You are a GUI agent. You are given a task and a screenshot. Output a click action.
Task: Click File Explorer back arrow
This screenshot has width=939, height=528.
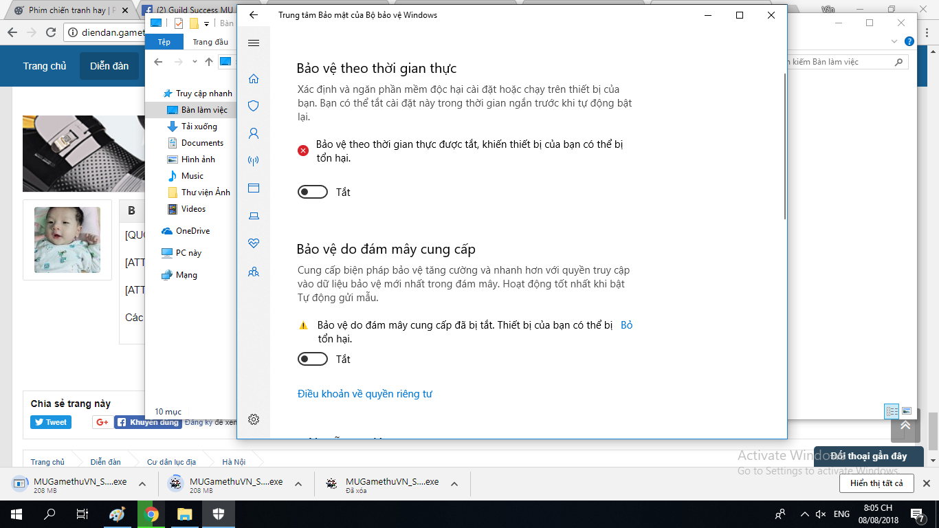click(158, 62)
